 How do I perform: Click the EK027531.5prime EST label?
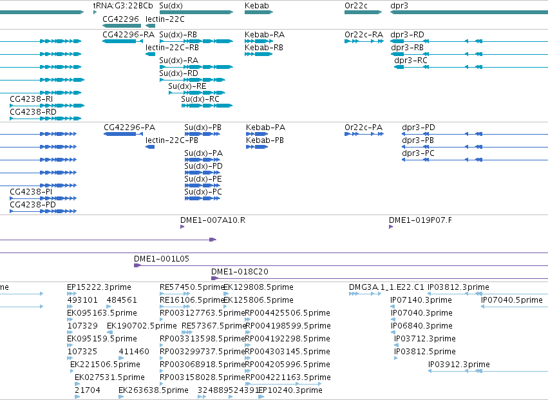point(109,377)
